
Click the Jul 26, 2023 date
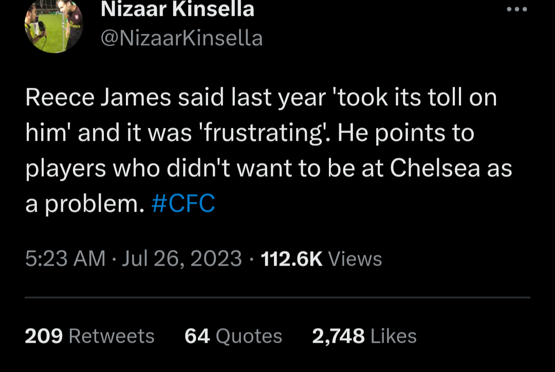pyautogui.click(x=182, y=258)
